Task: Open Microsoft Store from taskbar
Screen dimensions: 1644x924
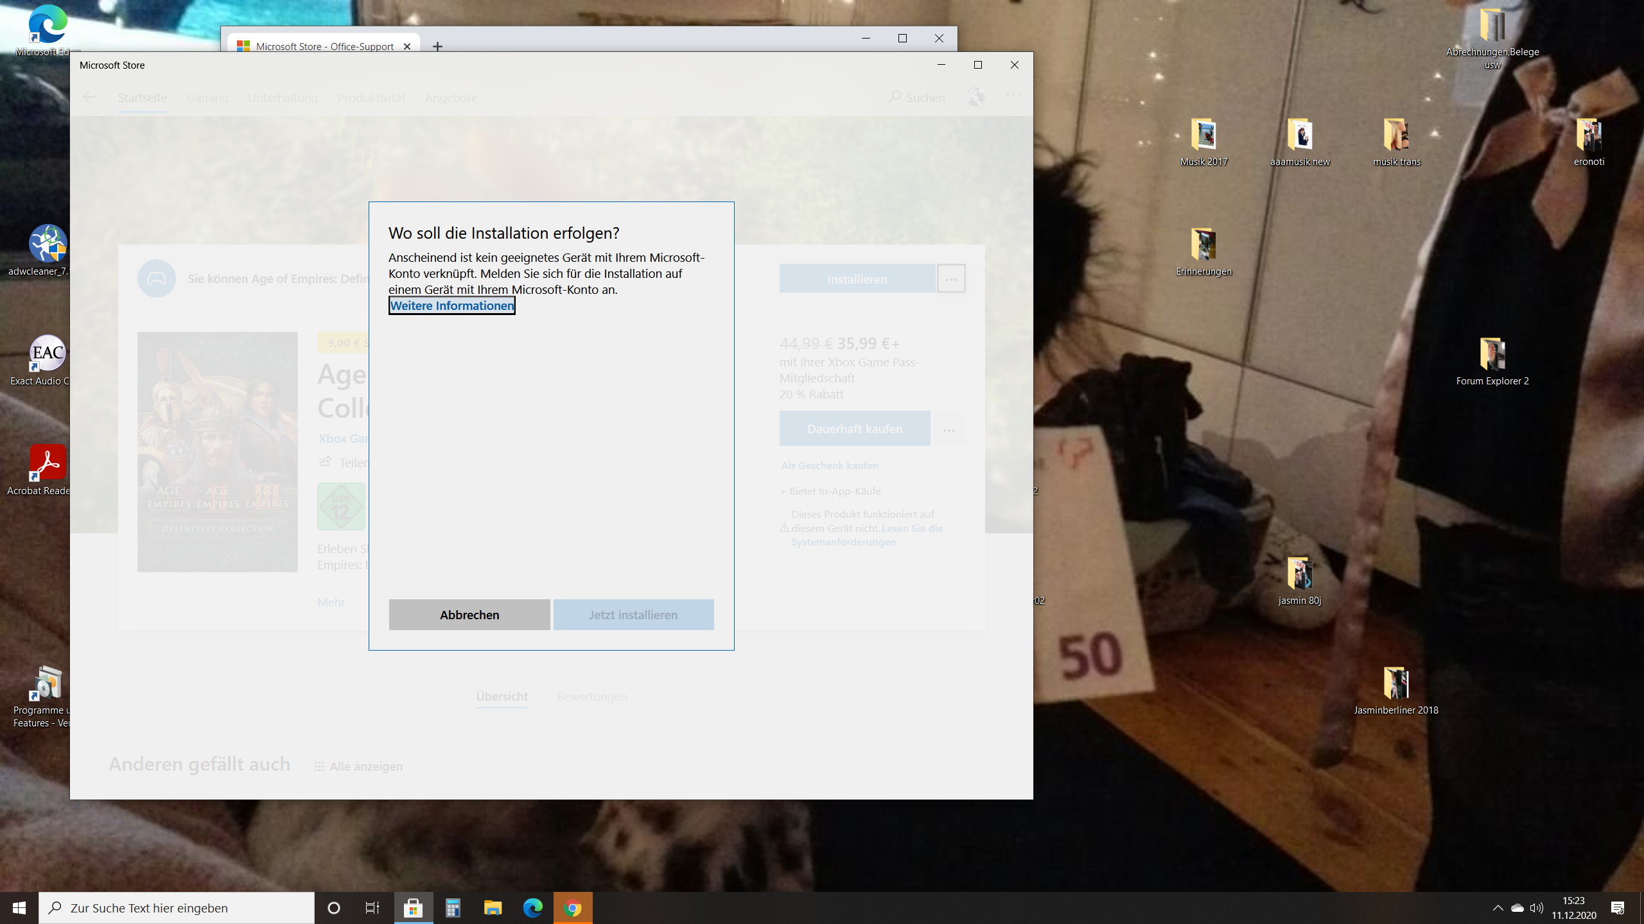Action: coord(413,908)
